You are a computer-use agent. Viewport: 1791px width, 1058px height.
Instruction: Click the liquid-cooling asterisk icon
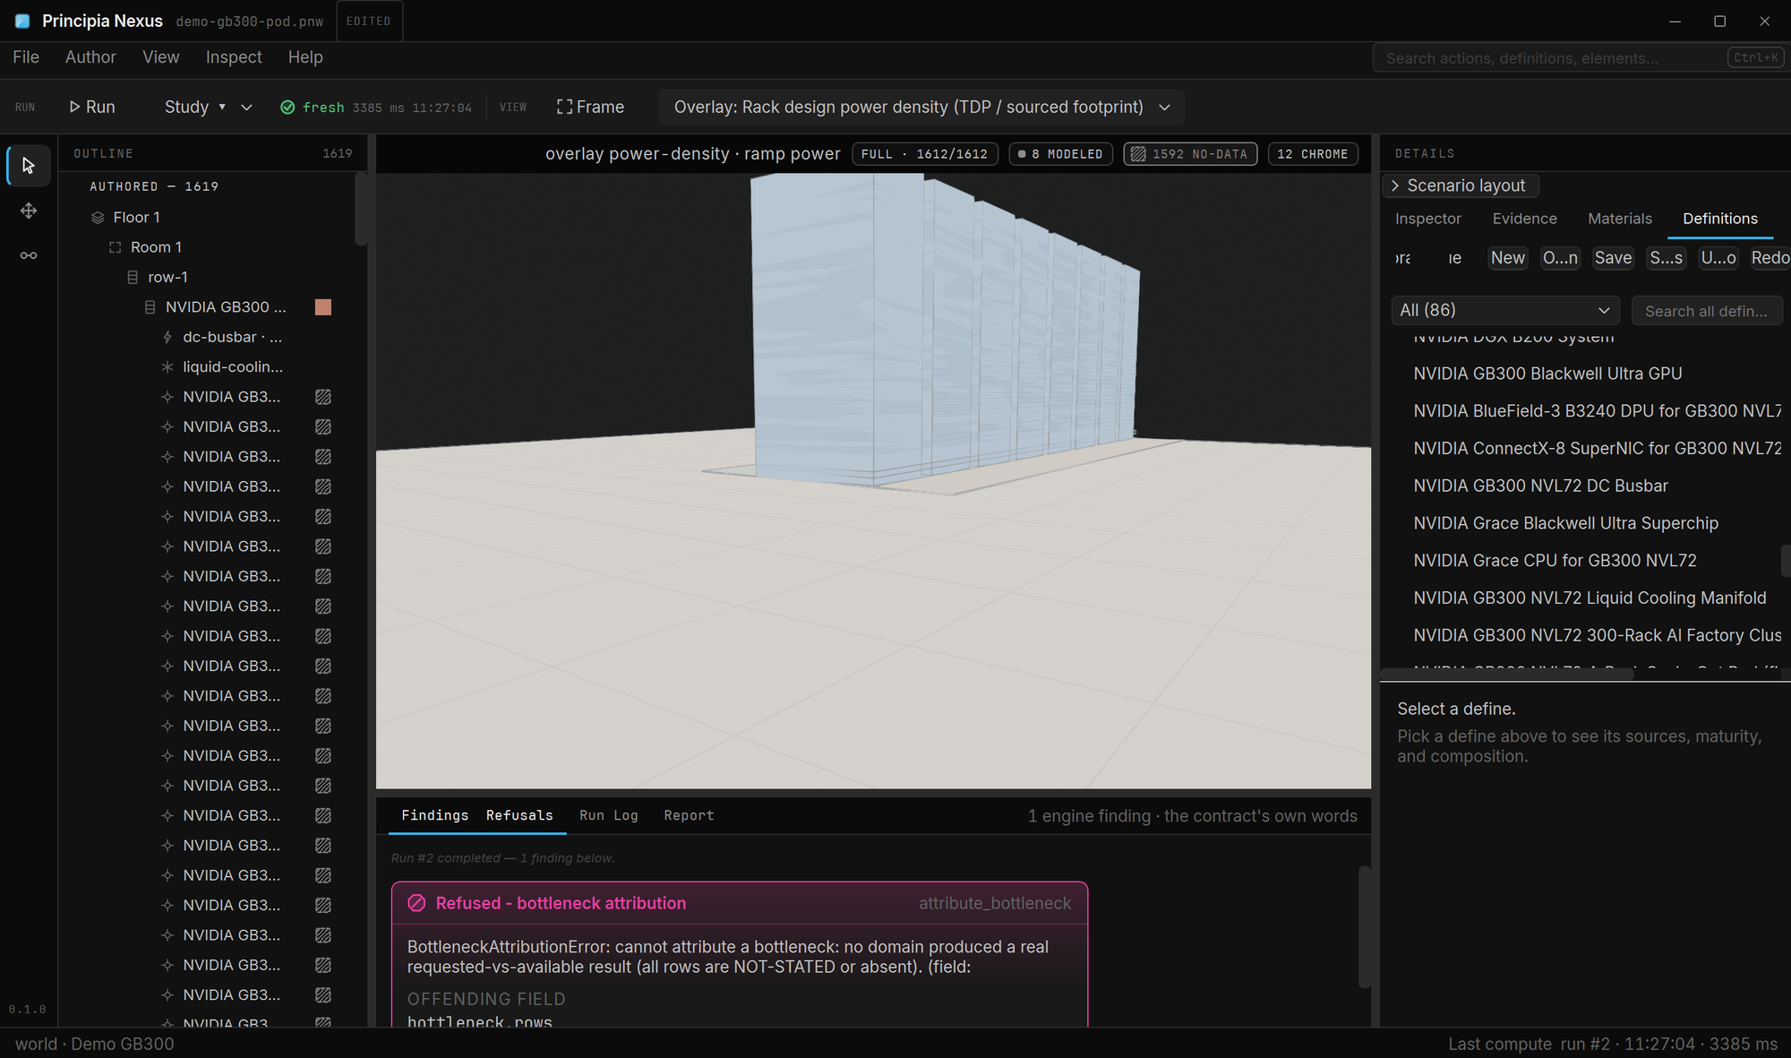tap(167, 367)
